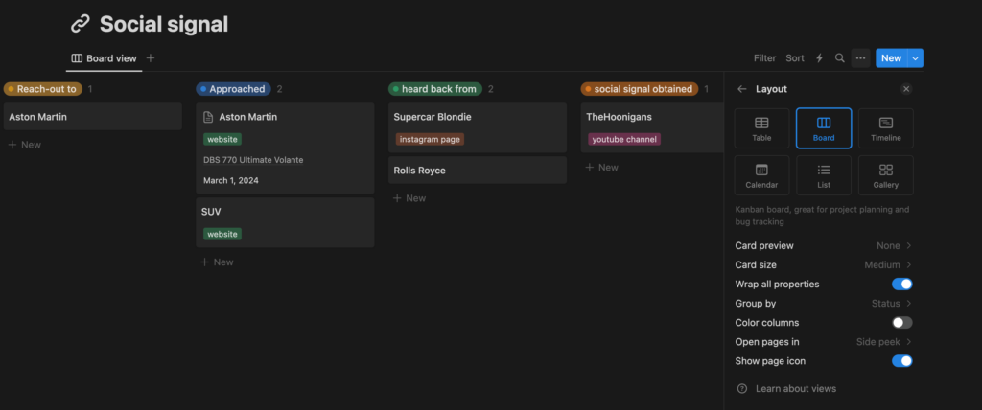The height and width of the screenshot is (410, 982).
Task: Open the Learn about views link
Action: tap(795, 389)
